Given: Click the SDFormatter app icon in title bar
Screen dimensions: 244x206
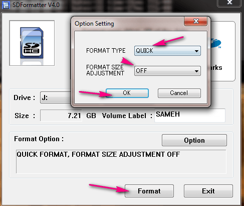Looking at the screenshot, I should point(6,5).
